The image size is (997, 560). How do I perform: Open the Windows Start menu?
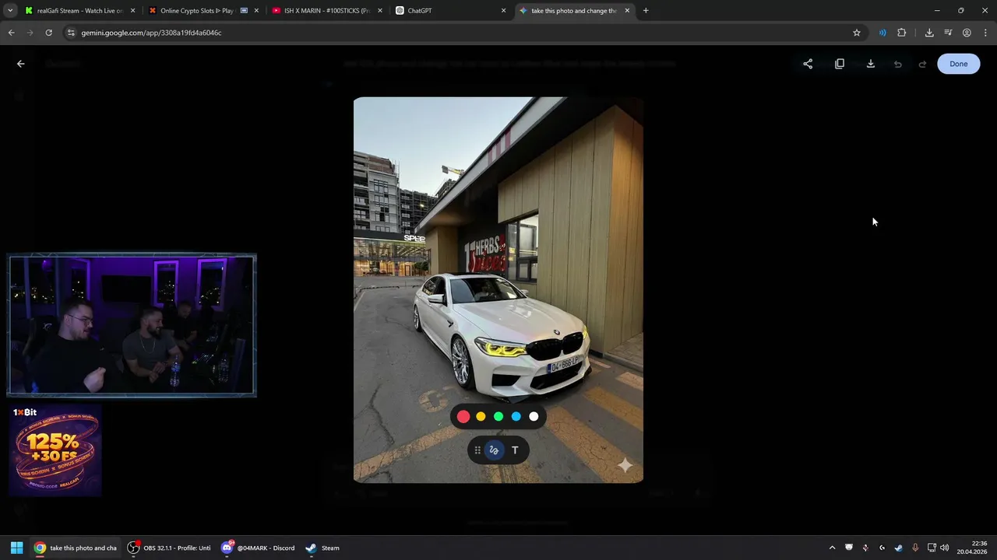click(16, 548)
